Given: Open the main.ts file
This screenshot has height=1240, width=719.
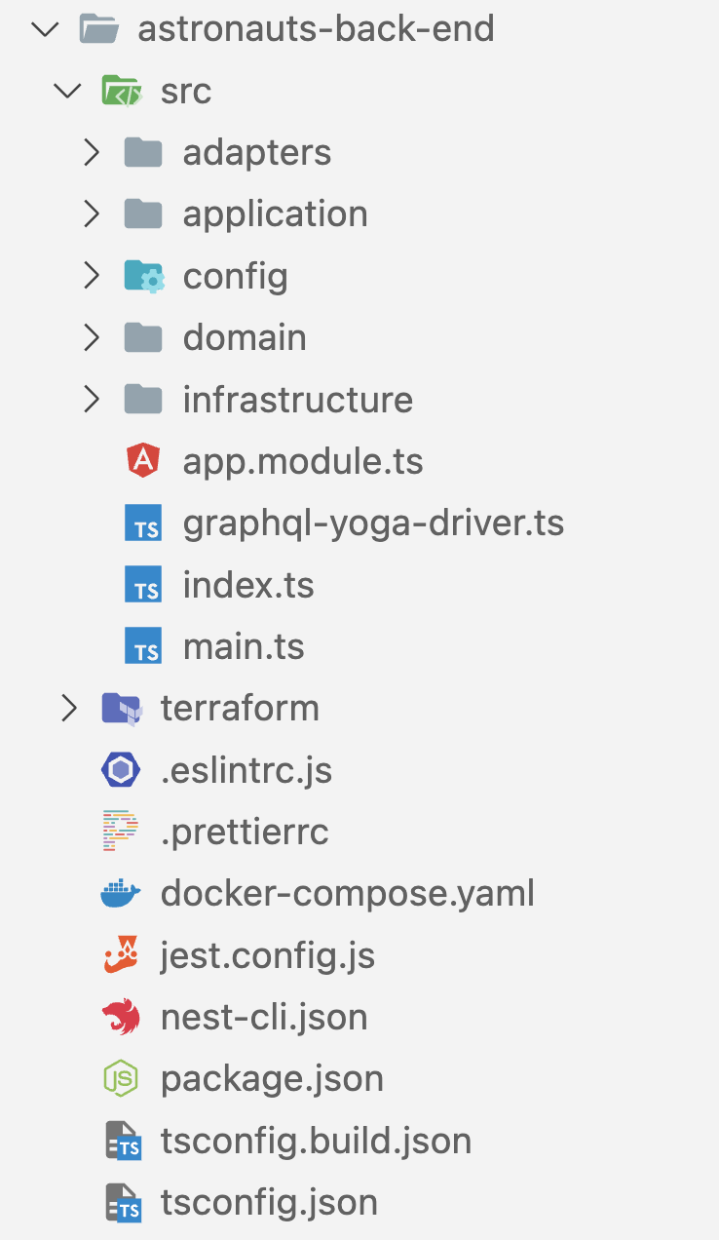Looking at the screenshot, I should 244,646.
